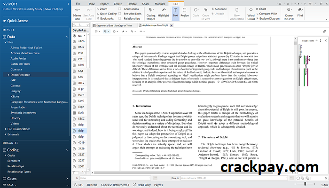Open the Share ribbon tab
This screenshot has width=329, height=188.
(x=146, y=4)
